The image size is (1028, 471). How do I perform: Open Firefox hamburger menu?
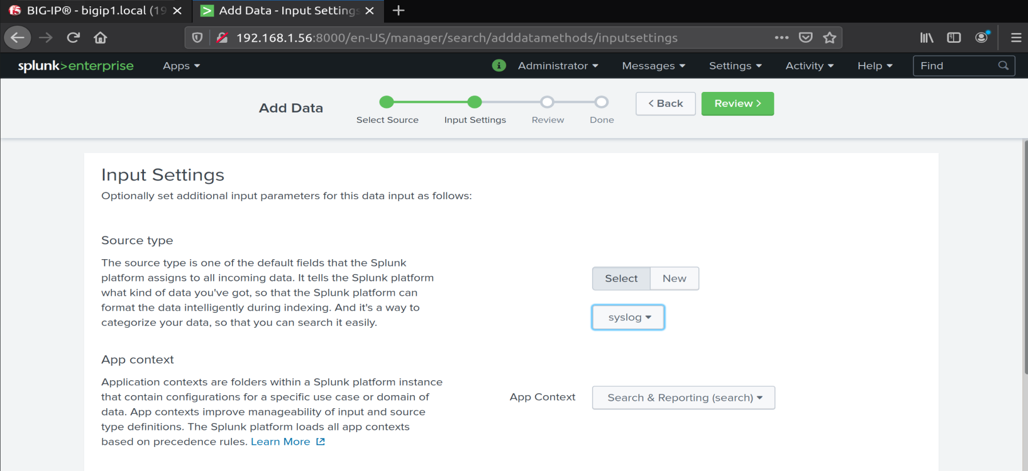point(1016,38)
